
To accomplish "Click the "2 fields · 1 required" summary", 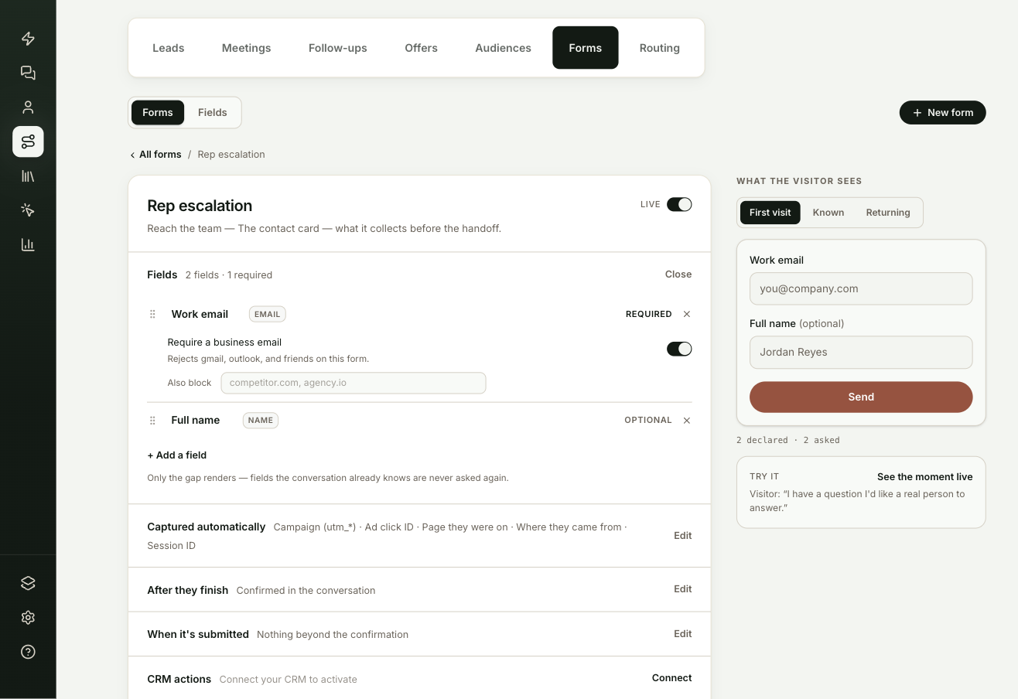I will [x=229, y=275].
